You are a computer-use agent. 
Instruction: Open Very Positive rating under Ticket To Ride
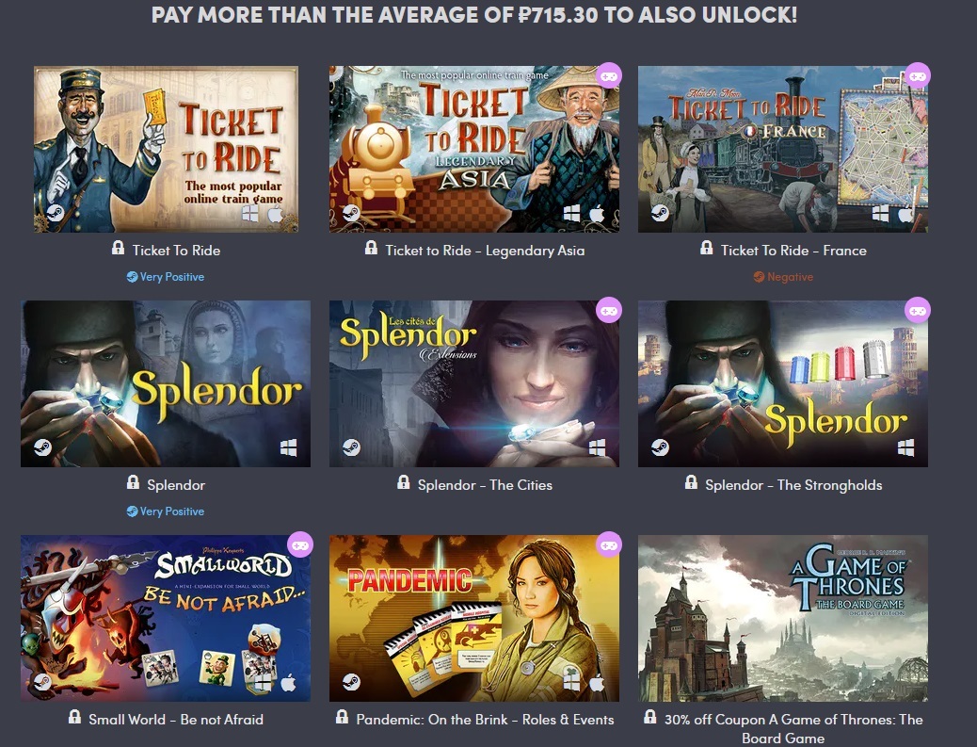[165, 277]
